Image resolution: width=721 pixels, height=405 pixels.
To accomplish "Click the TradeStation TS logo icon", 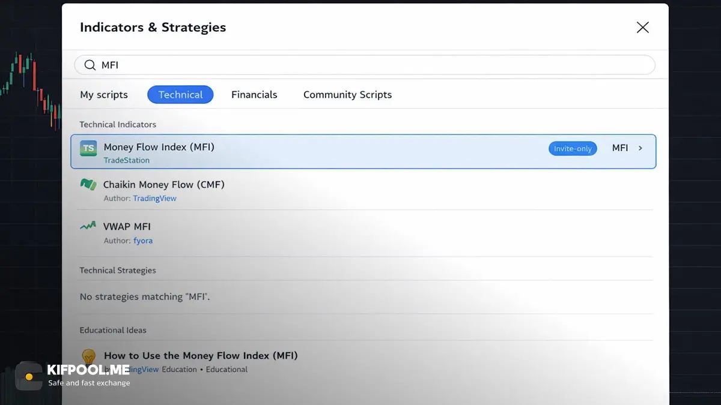I will pos(88,148).
